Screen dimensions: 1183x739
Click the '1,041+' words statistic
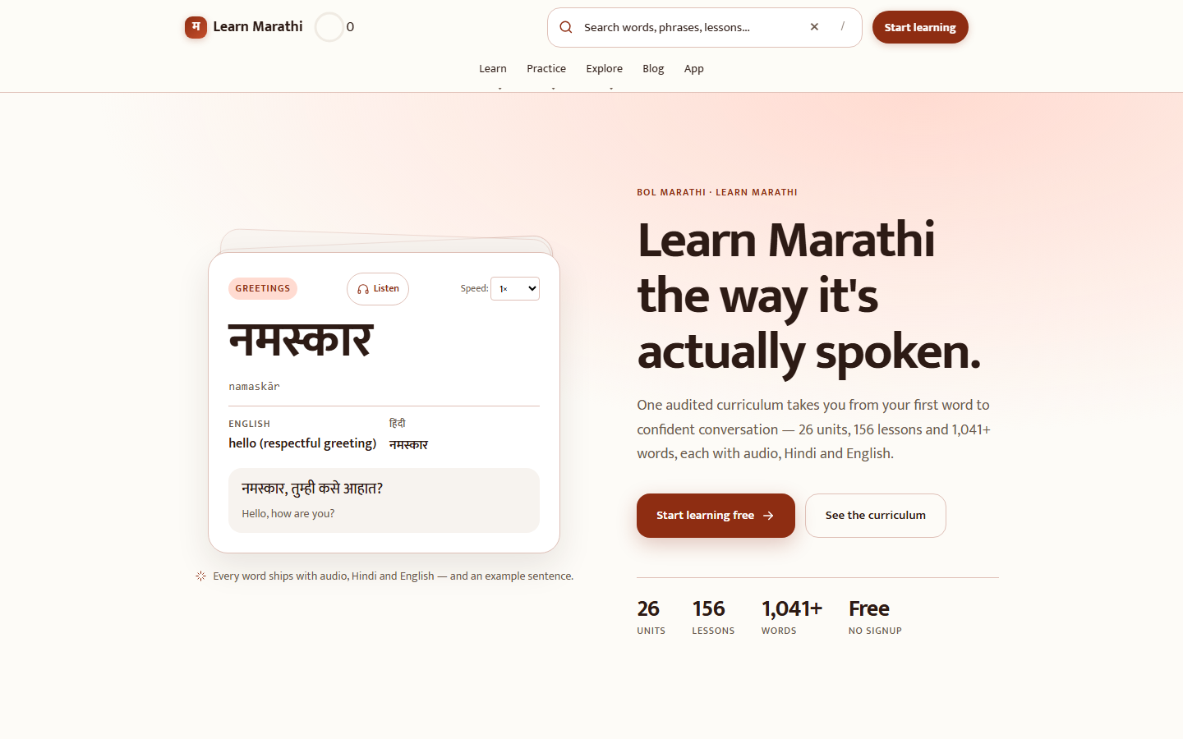[x=792, y=609]
